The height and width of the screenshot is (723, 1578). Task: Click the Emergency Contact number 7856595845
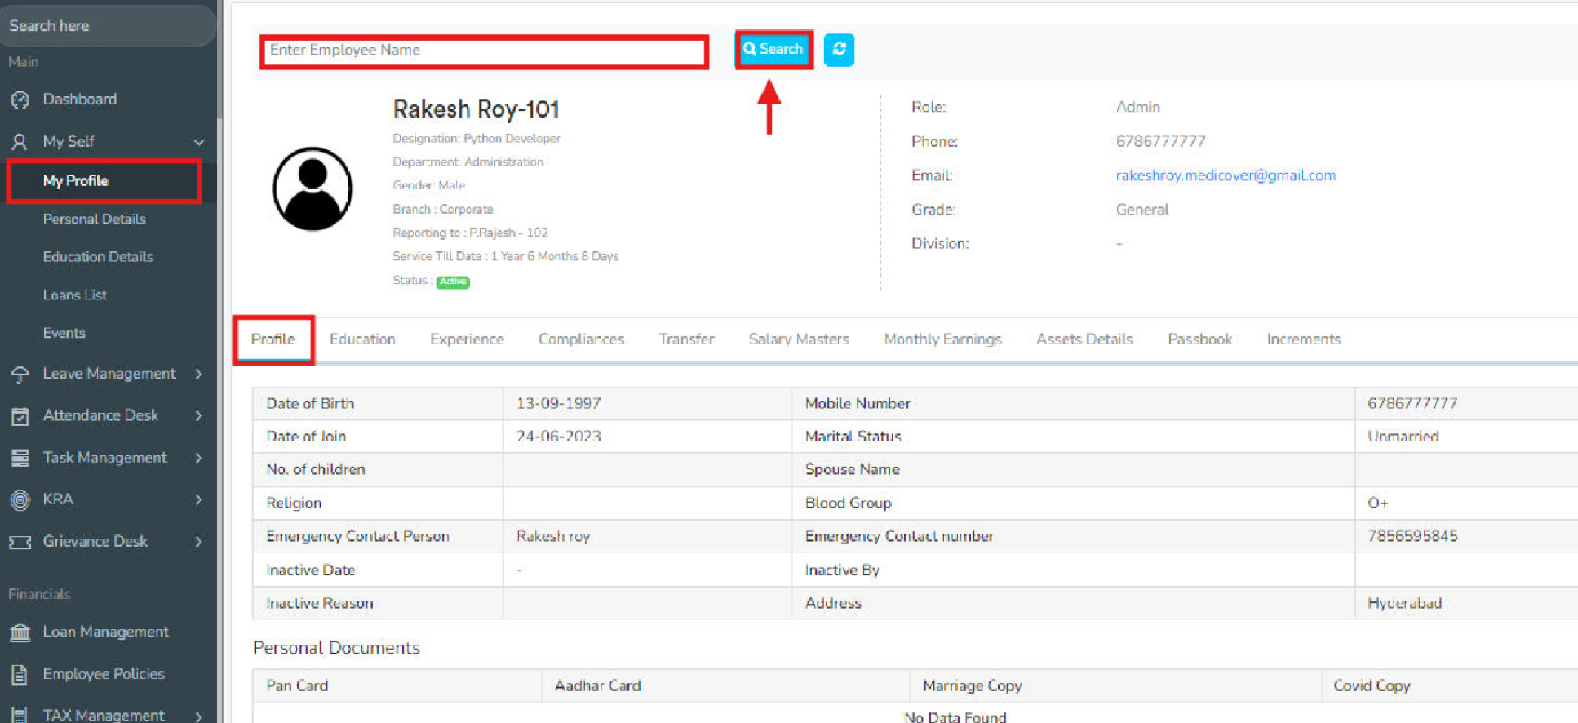pyautogui.click(x=1412, y=536)
